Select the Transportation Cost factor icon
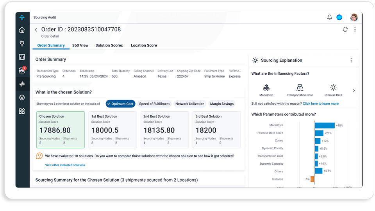This screenshot has width=375, height=211. tap(300, 88)
